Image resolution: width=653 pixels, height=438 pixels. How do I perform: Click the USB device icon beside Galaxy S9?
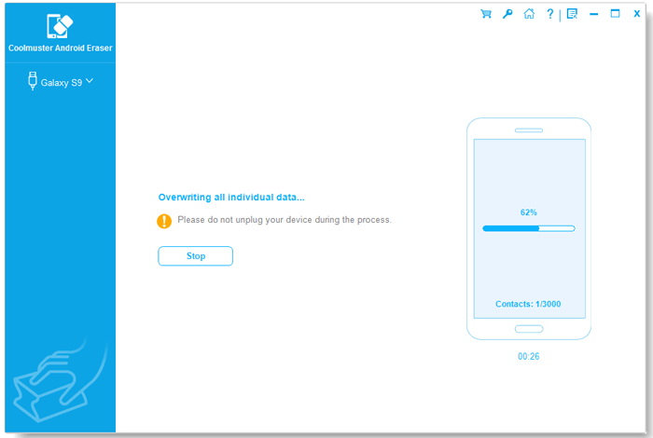pos(33,81)
